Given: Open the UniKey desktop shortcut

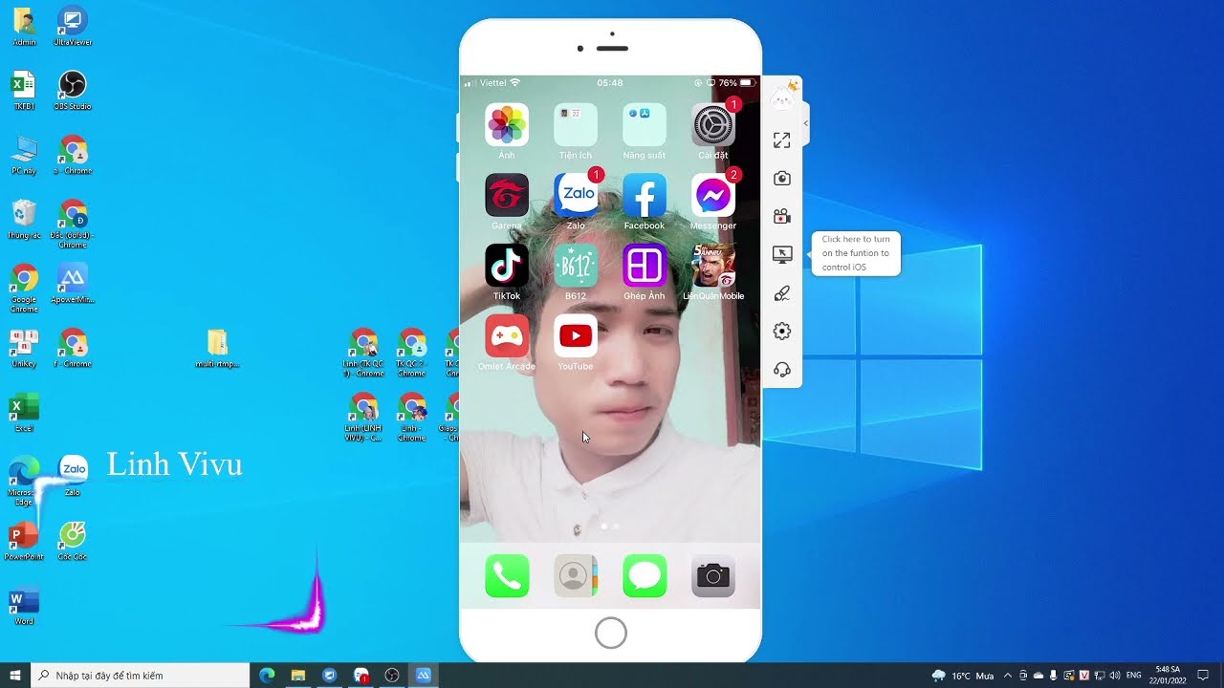Looking at the screenshot, I should coord(24,348).
